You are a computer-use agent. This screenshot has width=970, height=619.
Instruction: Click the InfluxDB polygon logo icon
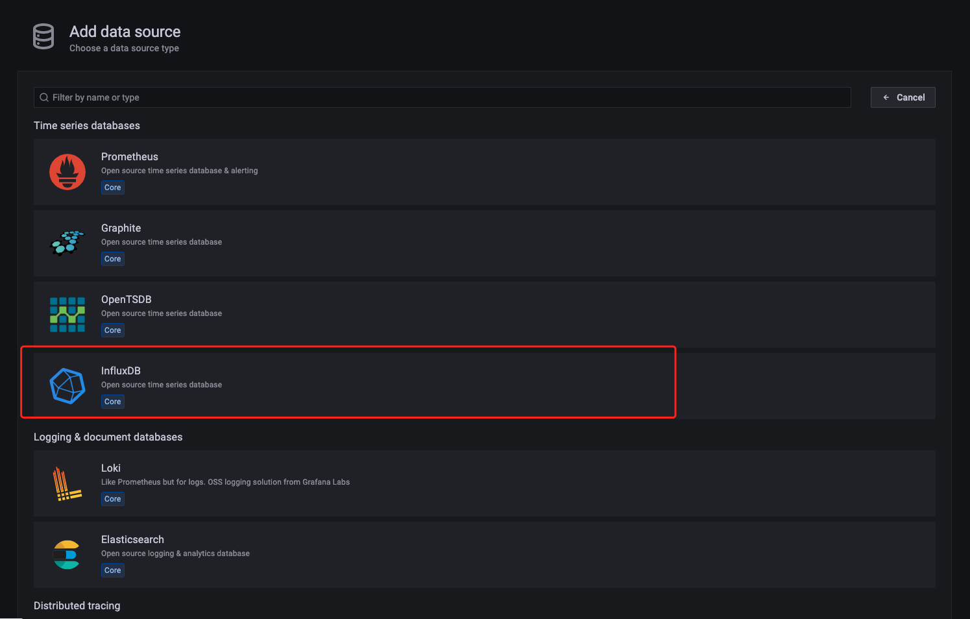click(x=67, y=386)
